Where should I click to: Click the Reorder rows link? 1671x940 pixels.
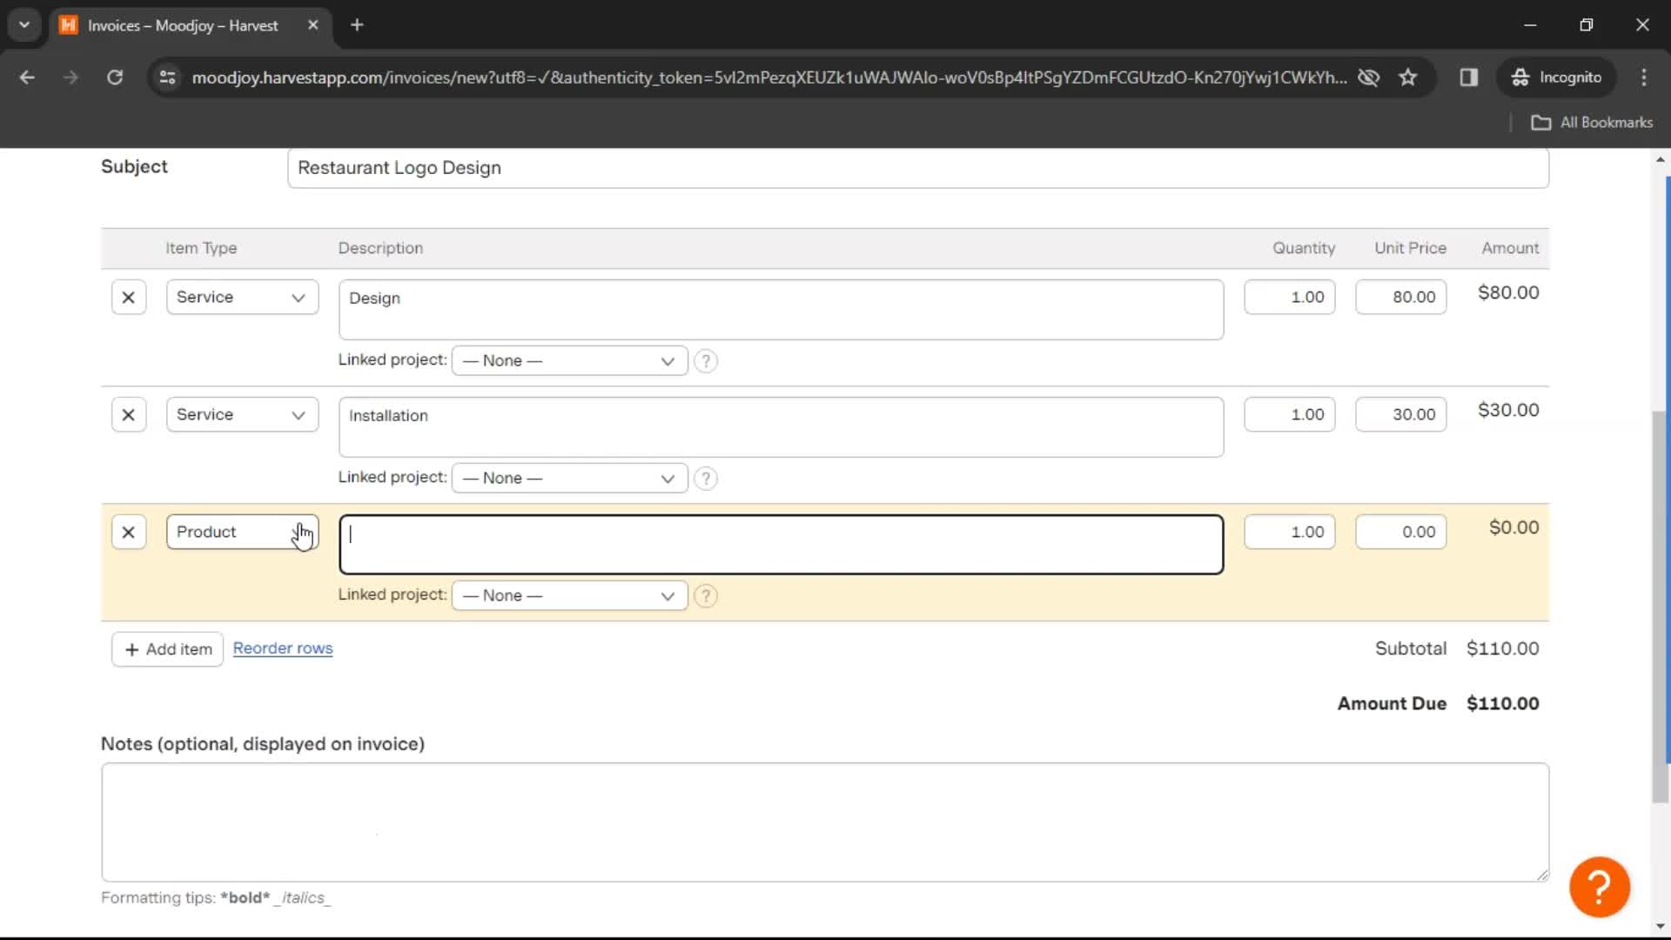tap(282, 648)
